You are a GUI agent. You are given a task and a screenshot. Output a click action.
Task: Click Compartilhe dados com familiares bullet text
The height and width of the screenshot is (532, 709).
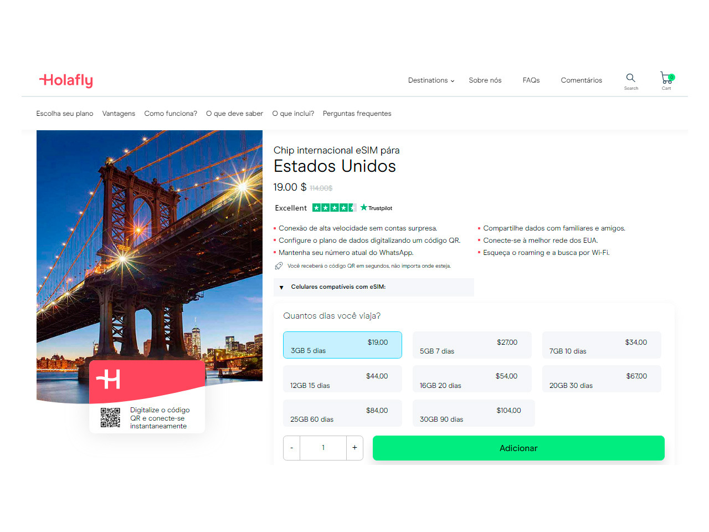tap(554, 228)
